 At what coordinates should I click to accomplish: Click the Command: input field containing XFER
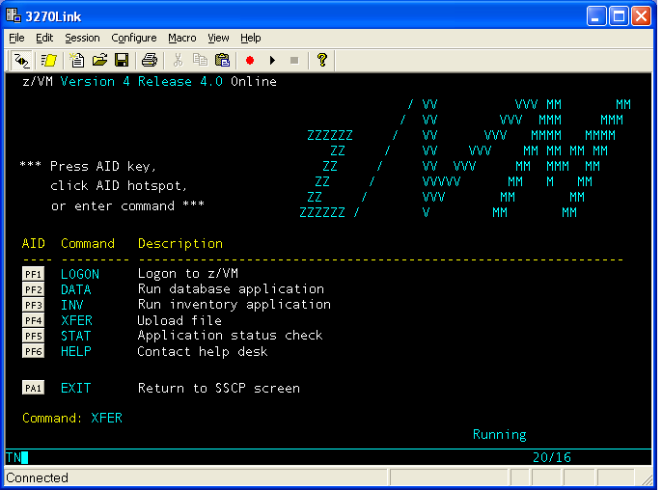(x=106, y=419)
